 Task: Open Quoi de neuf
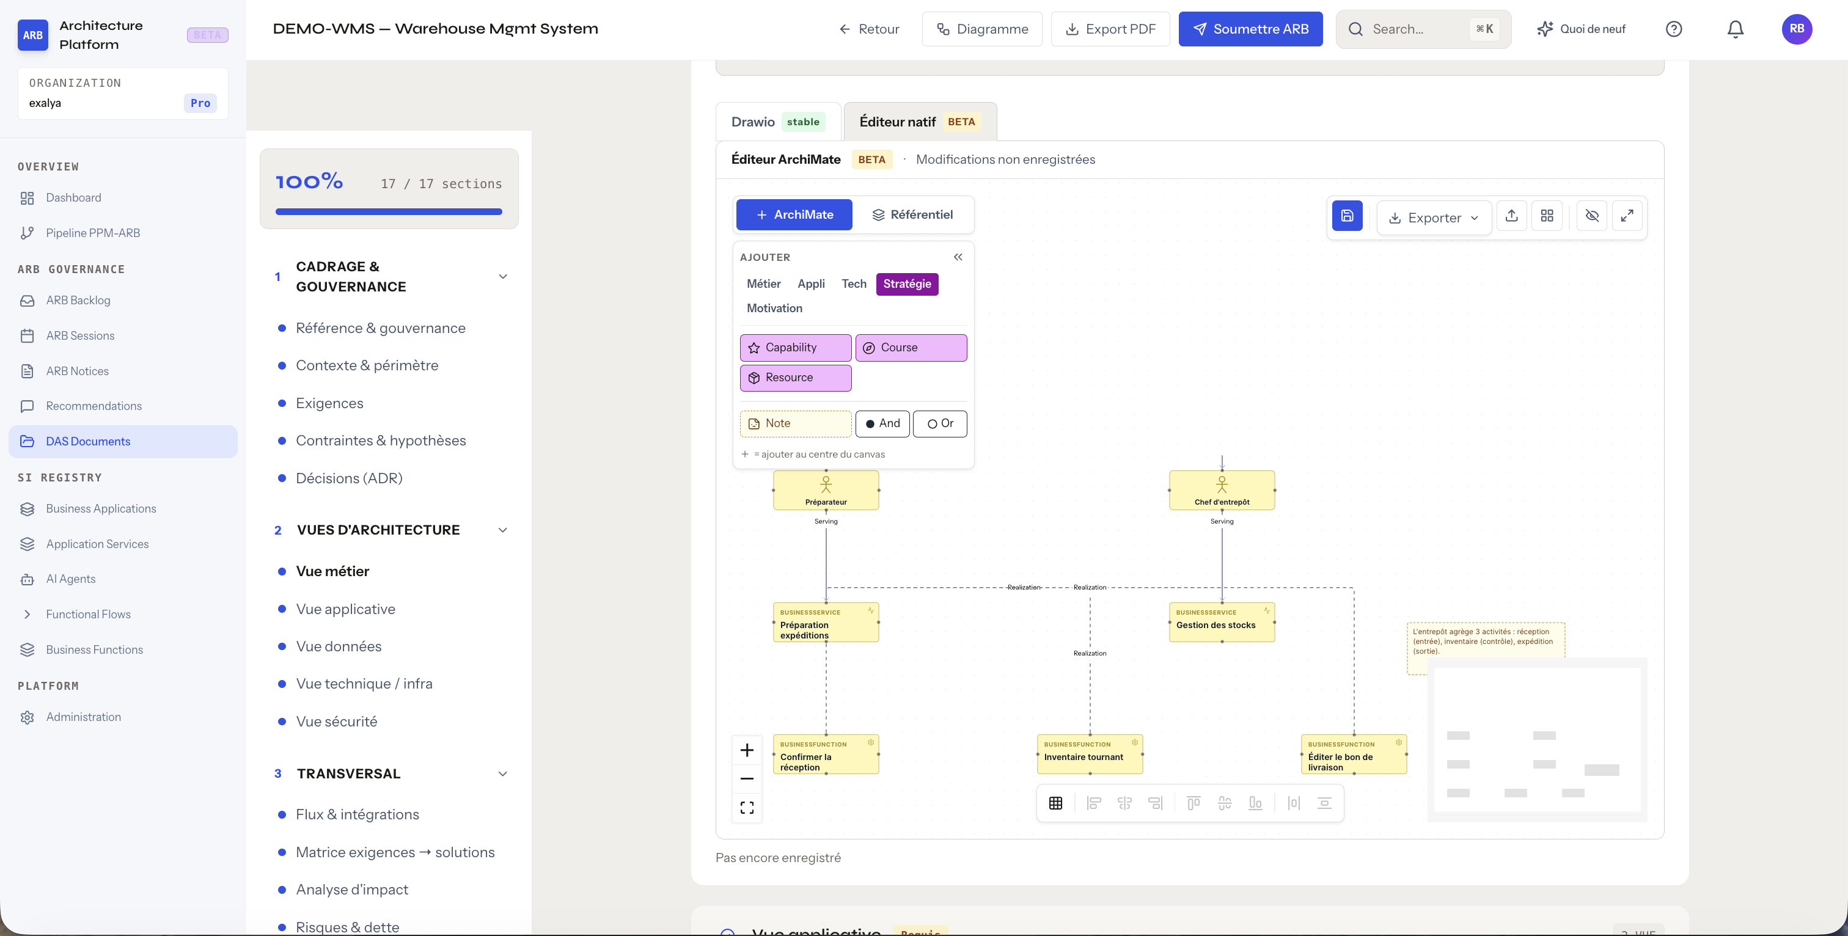[1581, 29]
